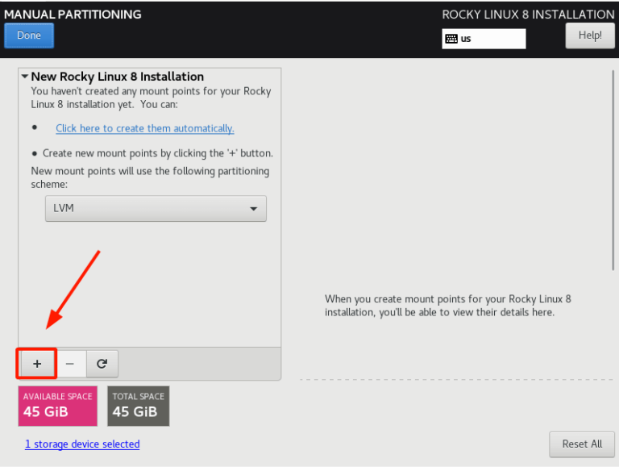Click the keyboard layout icon
This screenshot has width=619, height=467.
point(451,39)
